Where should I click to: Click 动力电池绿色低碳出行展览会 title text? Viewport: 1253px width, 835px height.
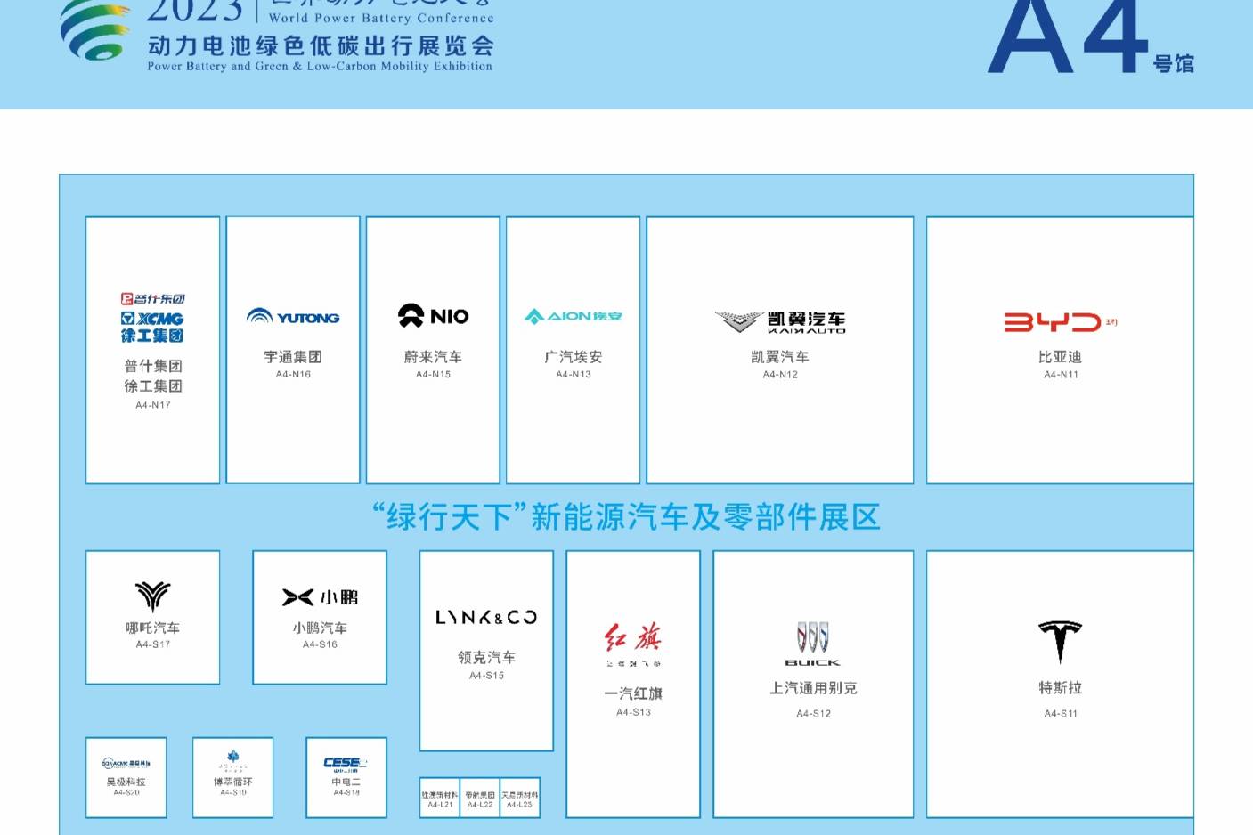click(x=321, y=45)
